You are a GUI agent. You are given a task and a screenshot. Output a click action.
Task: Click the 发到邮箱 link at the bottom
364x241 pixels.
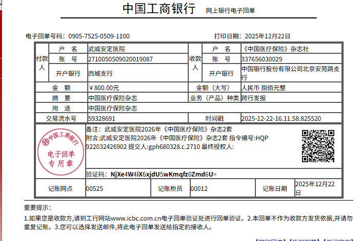click(304, 239)
